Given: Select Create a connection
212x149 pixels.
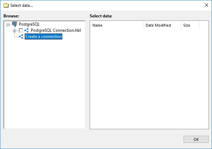Looking at the screenshot, I should pyautogui.click(x=43, y=36).
